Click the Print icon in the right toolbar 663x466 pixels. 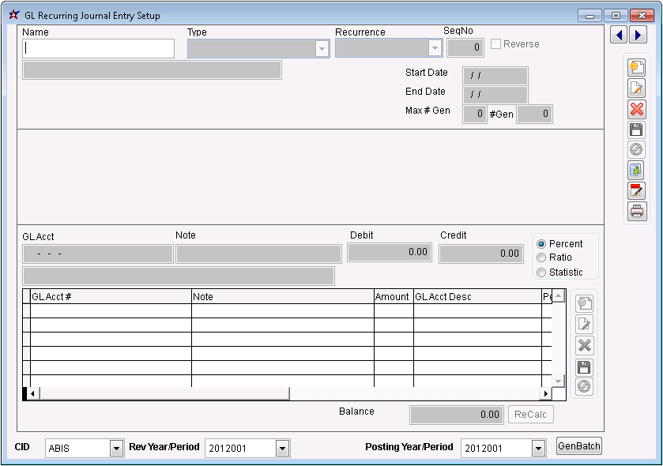(x=636, y=211)
